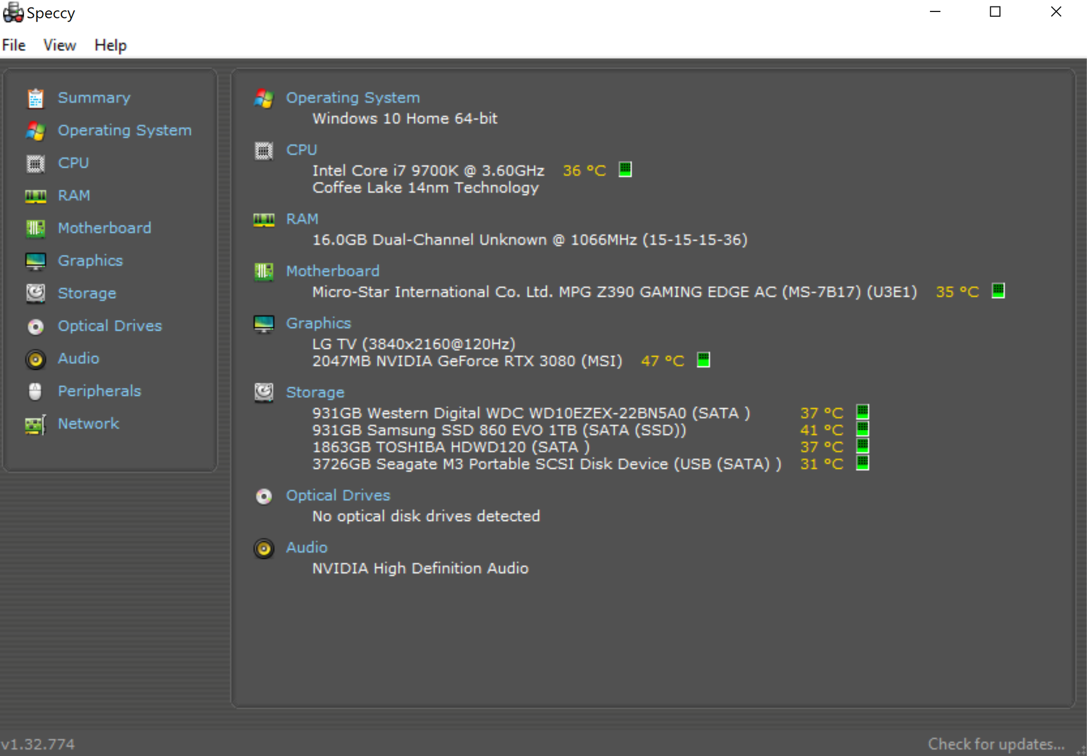The height and width of the screenshot is (756, 1087).
Task: Click the Coffee Lake 14nm Technology text
Action: [426, 188]
